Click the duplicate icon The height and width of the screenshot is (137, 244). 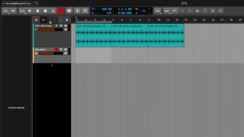(213, 11)
